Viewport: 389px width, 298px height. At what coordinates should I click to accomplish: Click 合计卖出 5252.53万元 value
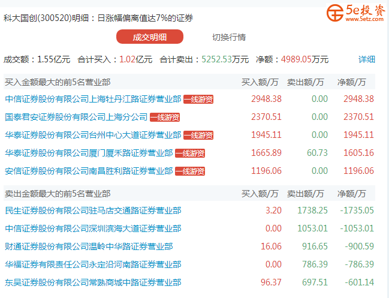[x=225, y=59]
